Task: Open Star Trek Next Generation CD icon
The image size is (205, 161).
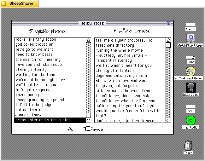Action: [191, 71]
